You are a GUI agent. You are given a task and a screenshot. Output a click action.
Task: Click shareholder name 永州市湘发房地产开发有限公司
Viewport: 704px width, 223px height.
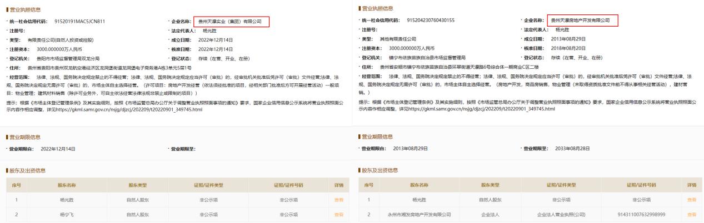coord(420,214)
